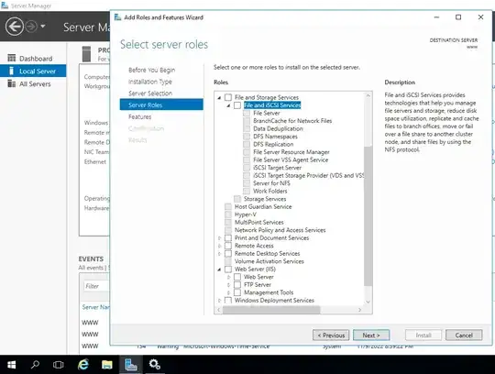This screenshot has height=374, width=495.
Task: Click the Next button
Action: 371,335
